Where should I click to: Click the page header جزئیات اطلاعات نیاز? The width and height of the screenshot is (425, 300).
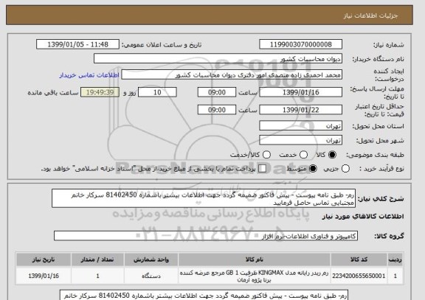(370, 15)
